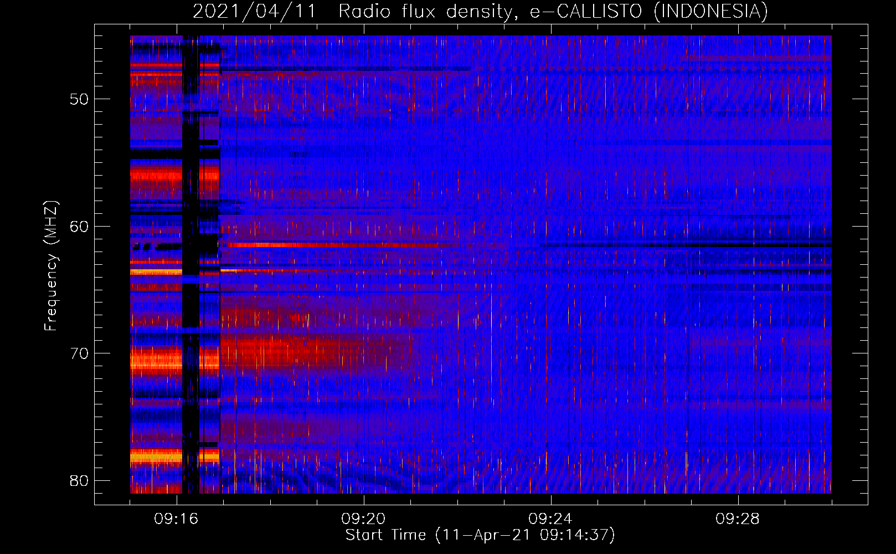Screen dimensions: 896x554
Task: Click the 70 frequency tick label
Action: 79,353
